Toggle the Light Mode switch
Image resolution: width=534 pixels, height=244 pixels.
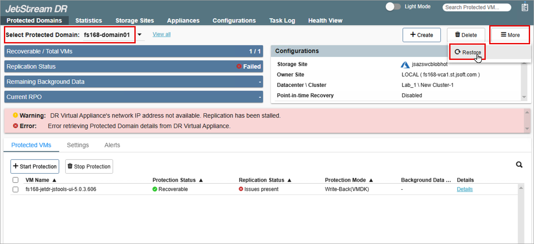[393, 7]
